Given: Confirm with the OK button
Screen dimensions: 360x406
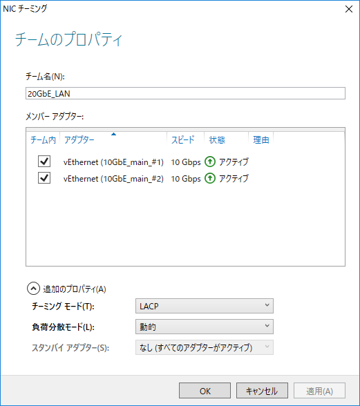Looking at the screenshot, I should click(205, 391).
